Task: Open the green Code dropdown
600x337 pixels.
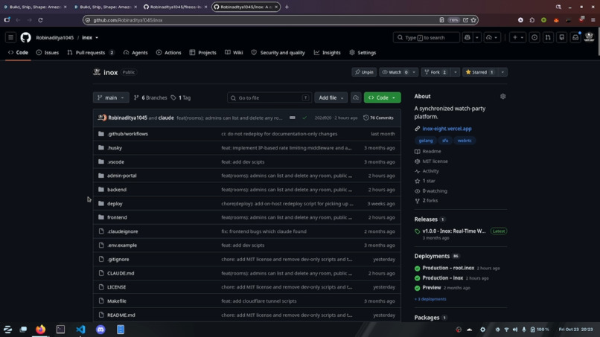Action: tap(383, 97)
